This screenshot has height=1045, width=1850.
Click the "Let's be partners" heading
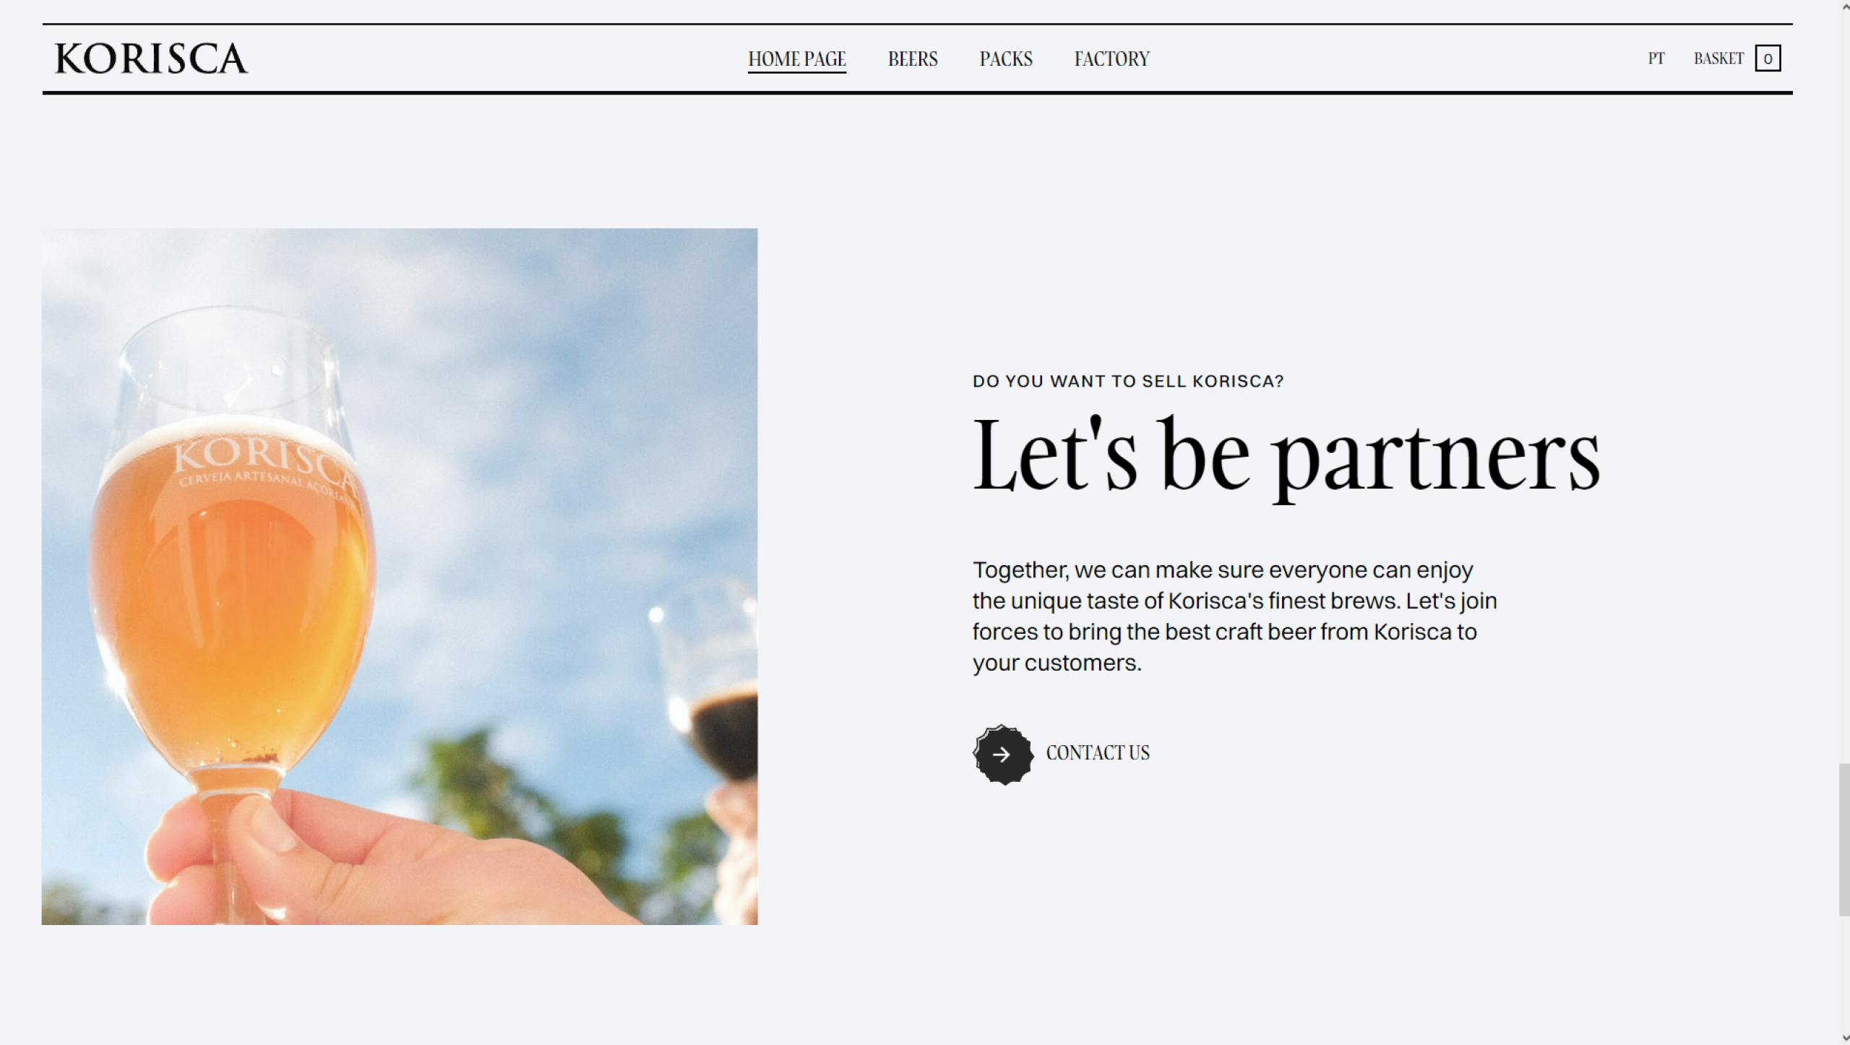coord(1286,457)
